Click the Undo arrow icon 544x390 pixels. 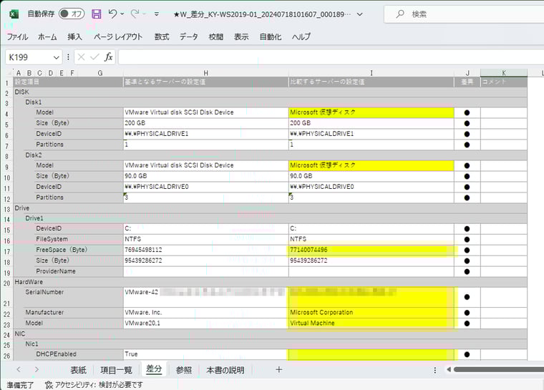[112, 14]
